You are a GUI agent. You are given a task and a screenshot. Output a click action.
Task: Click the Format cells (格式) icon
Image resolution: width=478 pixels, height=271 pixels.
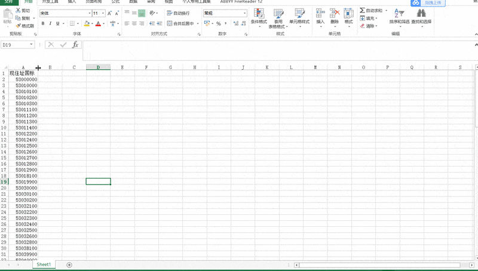tap(348, 14)
